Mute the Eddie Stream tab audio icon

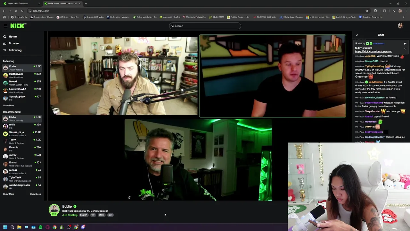click(x=76, y=4)
